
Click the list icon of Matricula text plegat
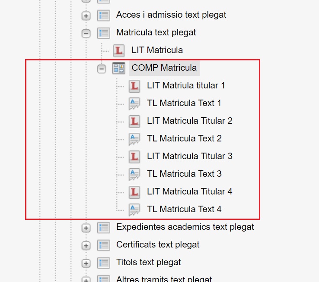(104, 33)
